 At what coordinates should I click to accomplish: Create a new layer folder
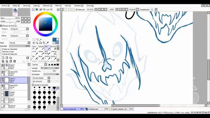pyautogui.click(x=10, y=58)
